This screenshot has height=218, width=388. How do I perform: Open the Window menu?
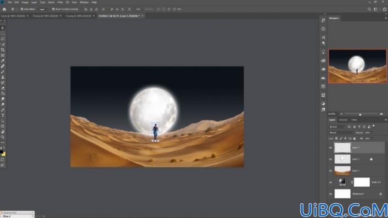click(84, 2)
